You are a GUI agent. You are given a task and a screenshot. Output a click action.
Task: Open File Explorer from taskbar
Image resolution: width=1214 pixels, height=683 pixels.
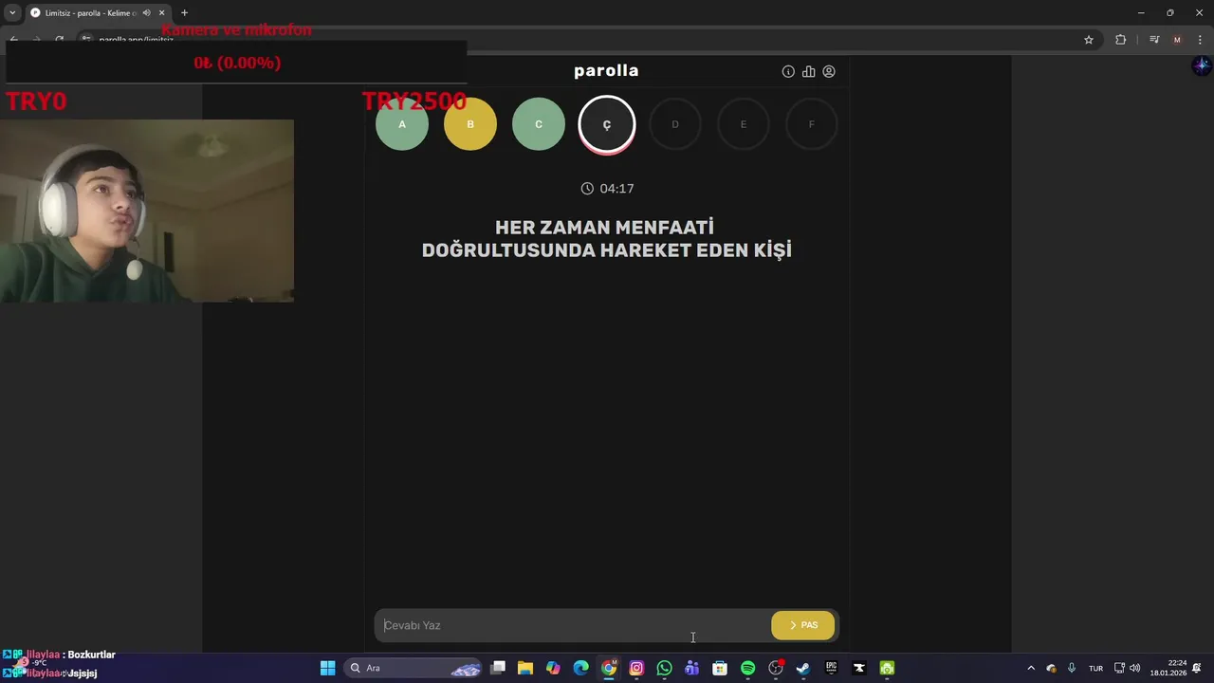(525, 668)
